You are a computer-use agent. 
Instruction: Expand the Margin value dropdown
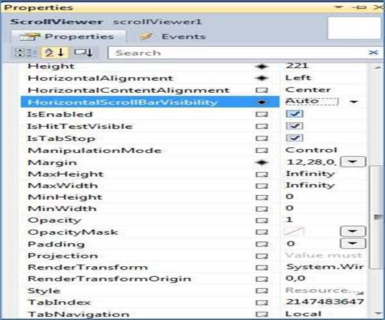click(x=353, y=162)
